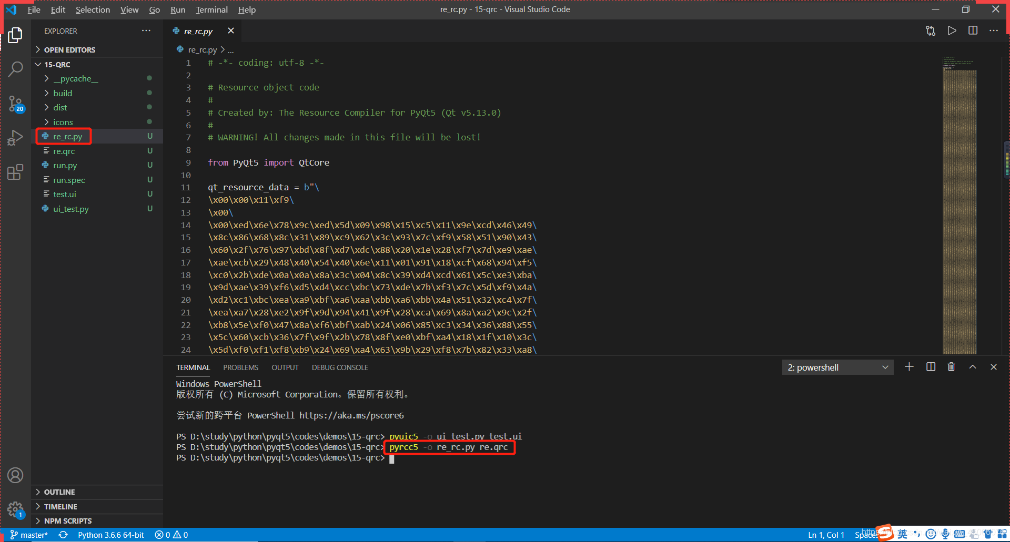Create a new terminal with plus icon
Viewport: 1010px width, 542px height.
(909, 367)
